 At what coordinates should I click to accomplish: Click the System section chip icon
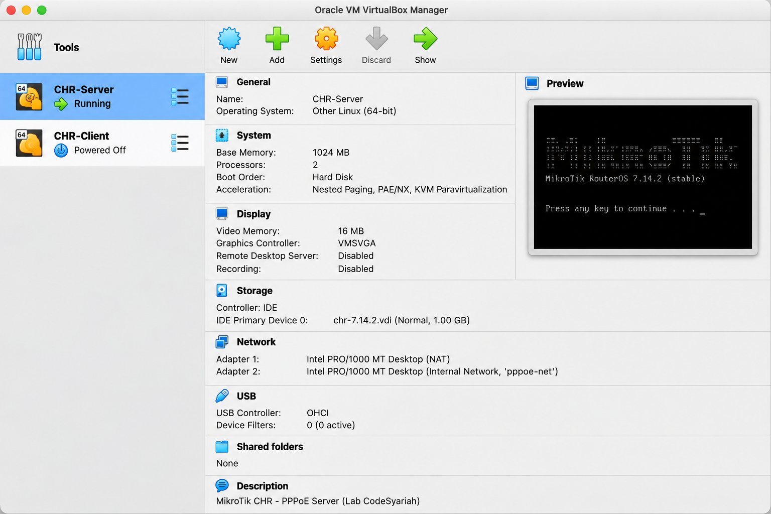pyautogui.click(x=222, y=136)
